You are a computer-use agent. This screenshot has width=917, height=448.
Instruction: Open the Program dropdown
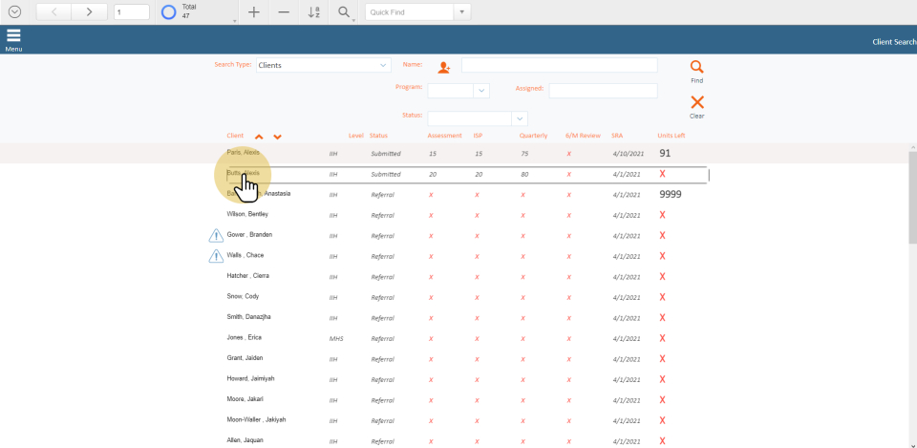480,91
